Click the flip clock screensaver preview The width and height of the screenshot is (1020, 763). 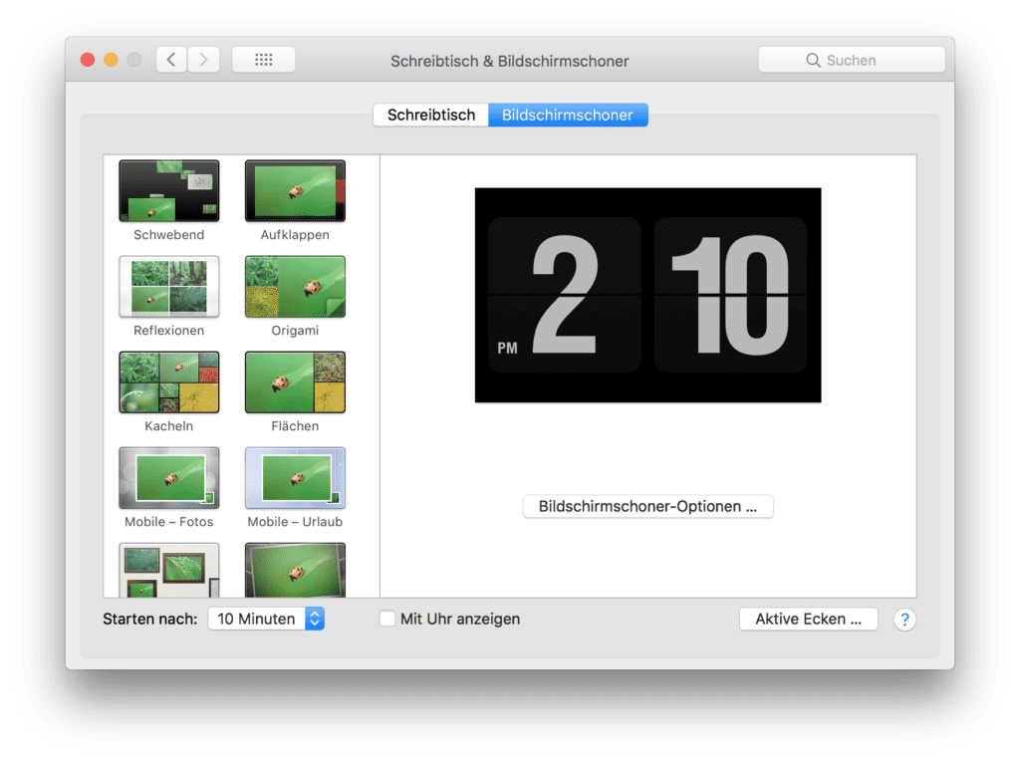[647, 295]
